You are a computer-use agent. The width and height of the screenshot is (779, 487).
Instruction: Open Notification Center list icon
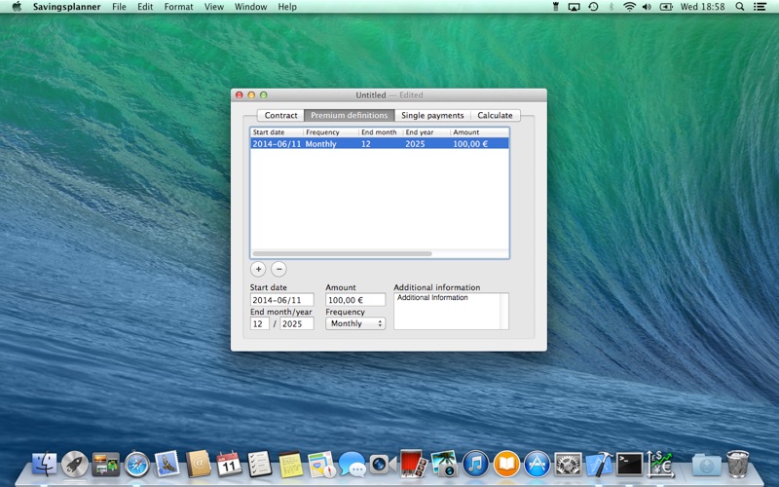point(760,7)
